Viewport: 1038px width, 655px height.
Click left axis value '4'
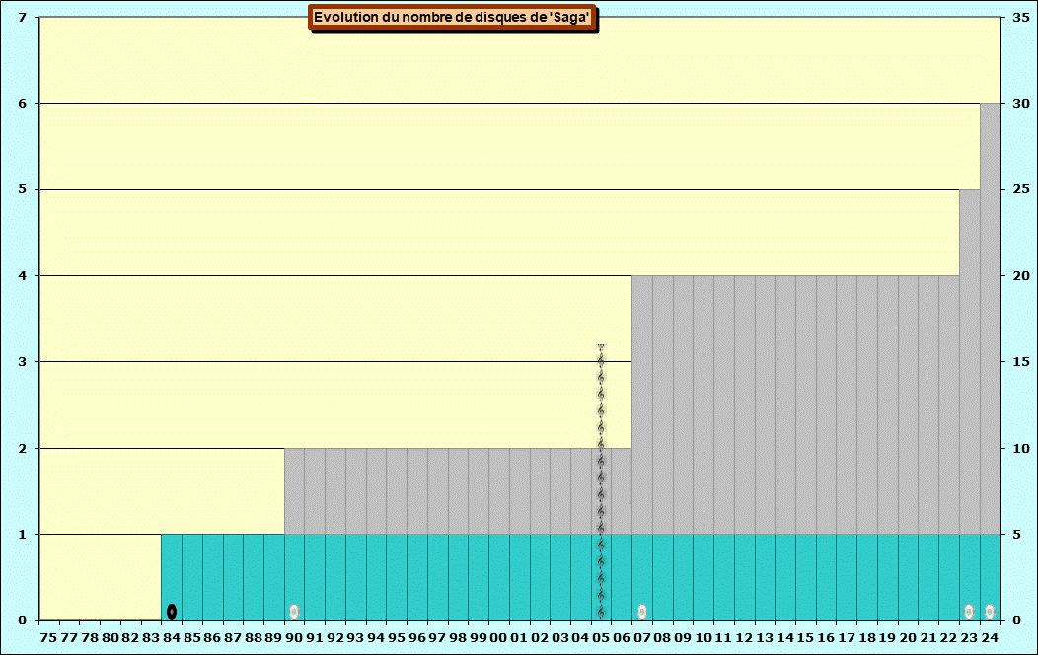(23, 276)
